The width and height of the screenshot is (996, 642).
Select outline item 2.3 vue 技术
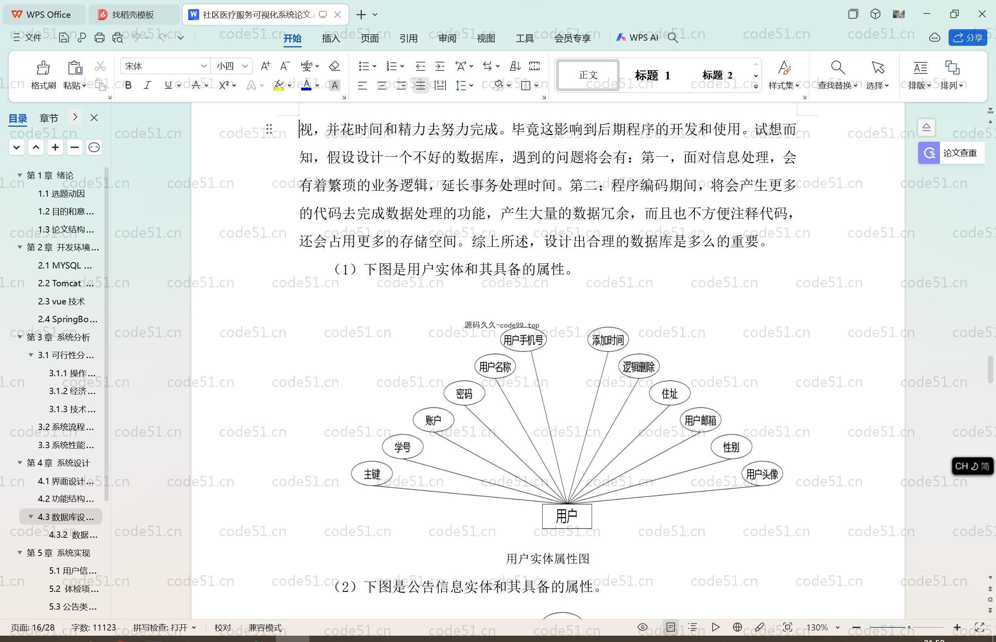pyautogui.click(x=61, y=301)
